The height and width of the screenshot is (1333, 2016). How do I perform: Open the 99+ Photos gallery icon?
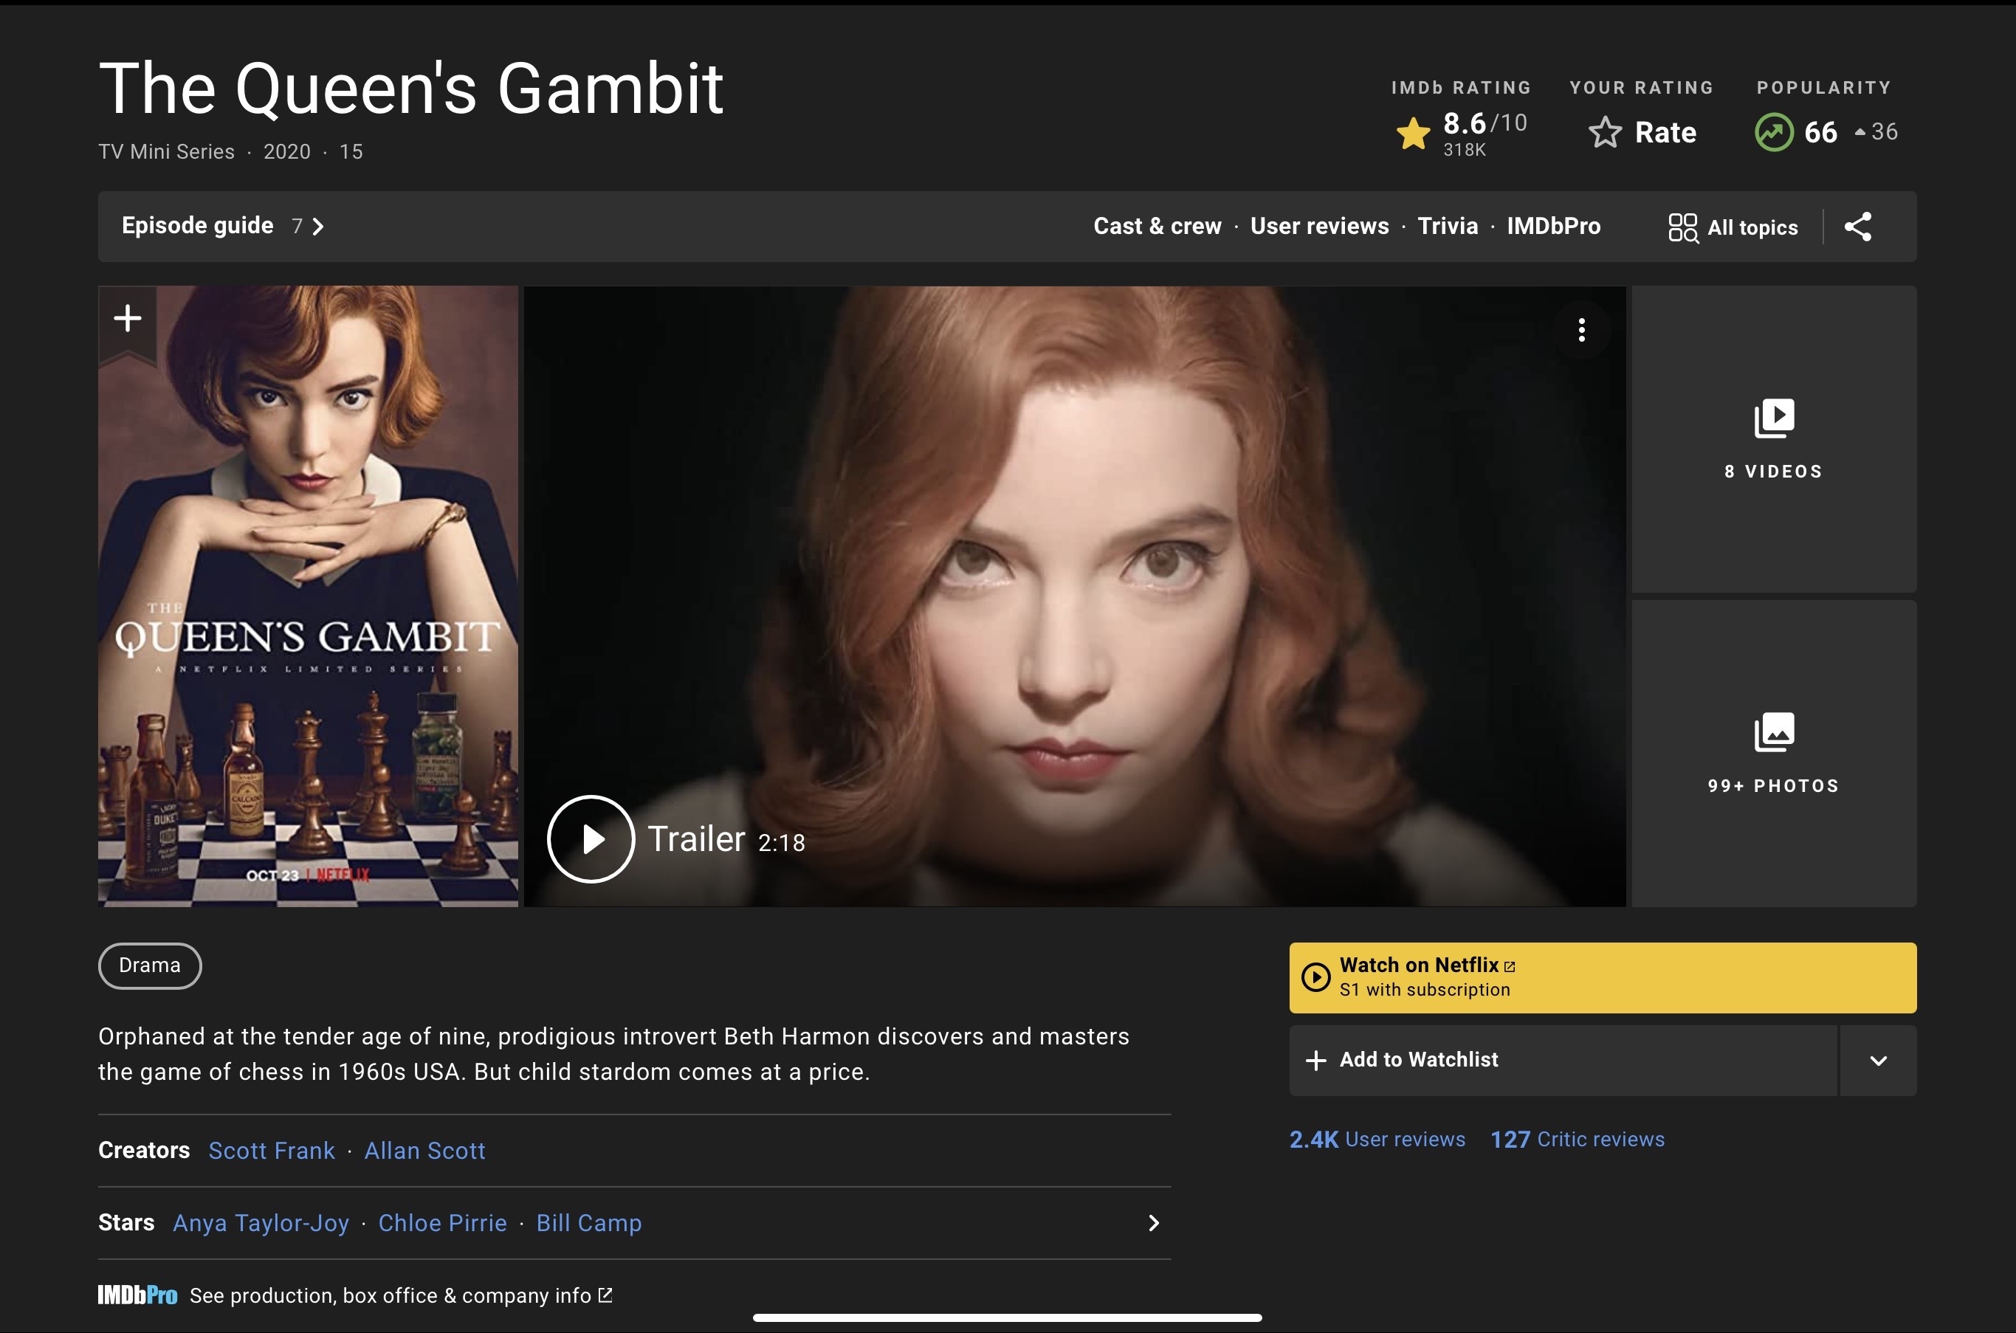click(x=1774, y=733)
